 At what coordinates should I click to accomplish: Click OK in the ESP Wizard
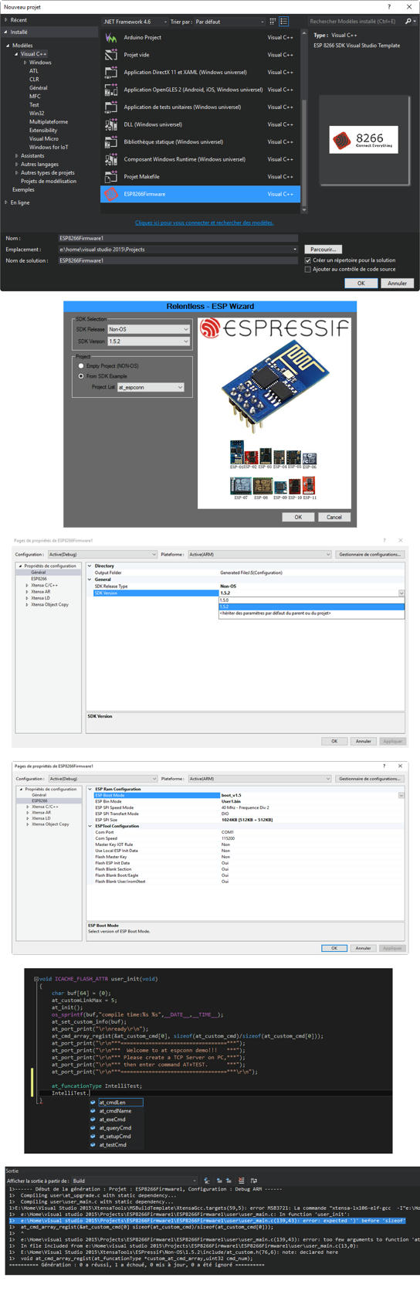point(298,517)
